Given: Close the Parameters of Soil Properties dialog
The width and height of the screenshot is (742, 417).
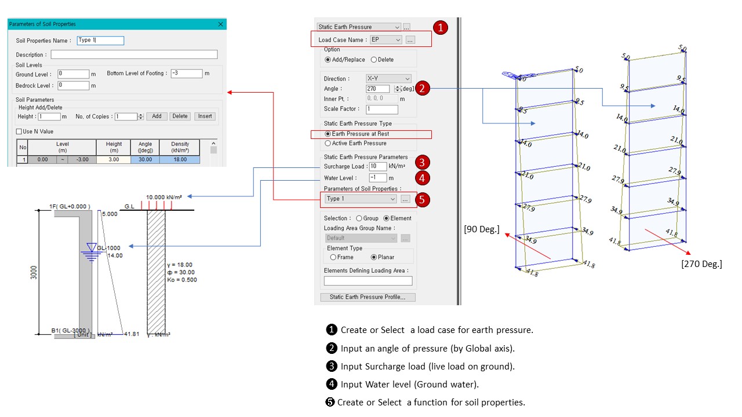Looking at the screenshot, I should [220, 24].
